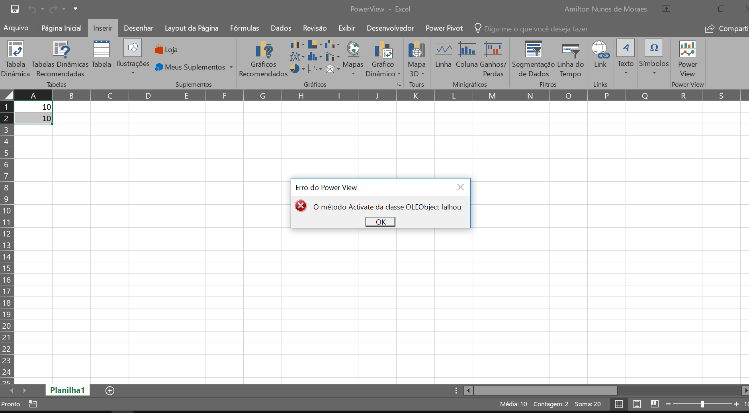Customize the Quick Access Toolbar dropdown

click(x=75, y=9)
